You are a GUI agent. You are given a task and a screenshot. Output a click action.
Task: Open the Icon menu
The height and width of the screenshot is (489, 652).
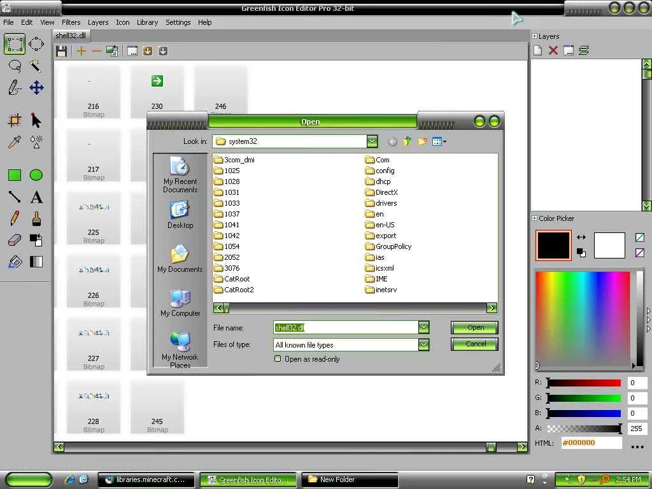pyautogui.click(x=123, y=22)
